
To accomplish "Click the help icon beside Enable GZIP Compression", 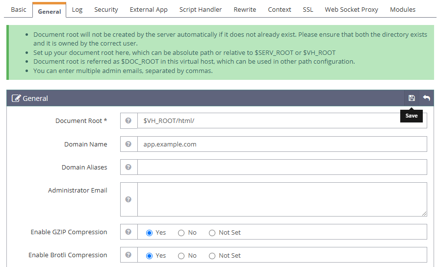I will [x=129, y=232].
